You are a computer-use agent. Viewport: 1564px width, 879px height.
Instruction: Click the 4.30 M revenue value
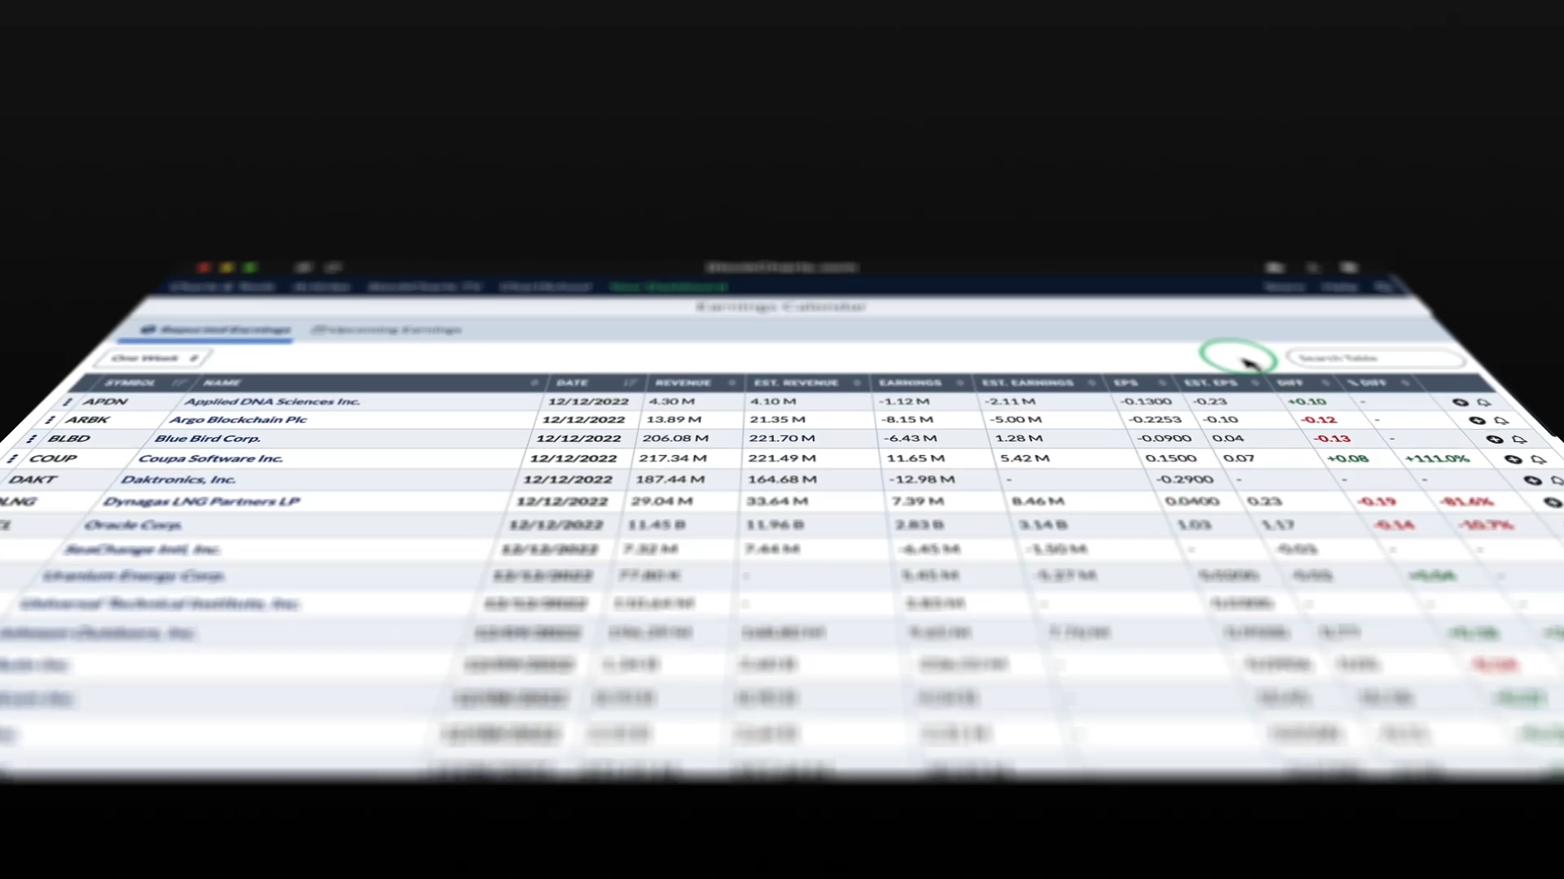(672, 401)
